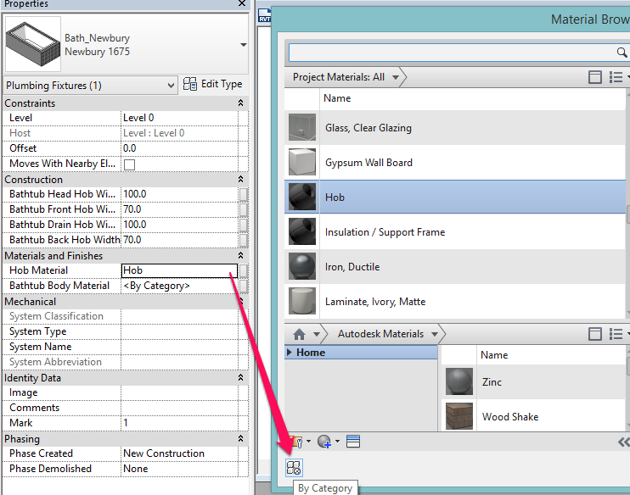Viewport: 630px width, 495px height.
Task: Collapse the Constraints section
Action: click(x=240, y=103)
